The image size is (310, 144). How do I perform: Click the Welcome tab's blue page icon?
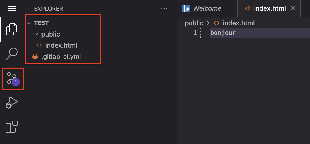[186, 8]
